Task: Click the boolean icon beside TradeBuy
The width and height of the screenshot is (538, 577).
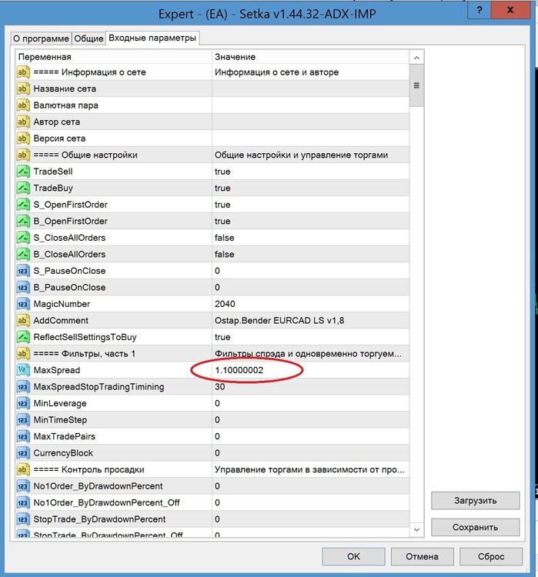Action: pos(23,188)
